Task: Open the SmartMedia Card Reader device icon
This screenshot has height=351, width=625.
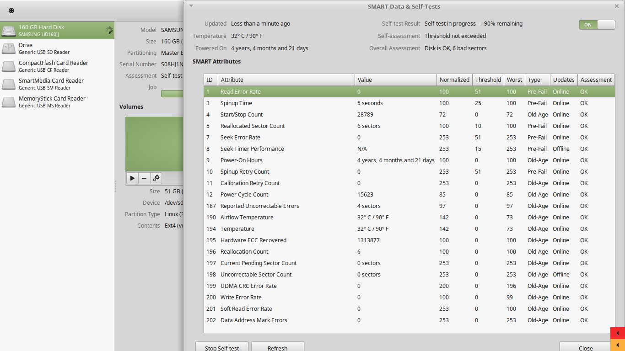Action: (x=9, y=84)
